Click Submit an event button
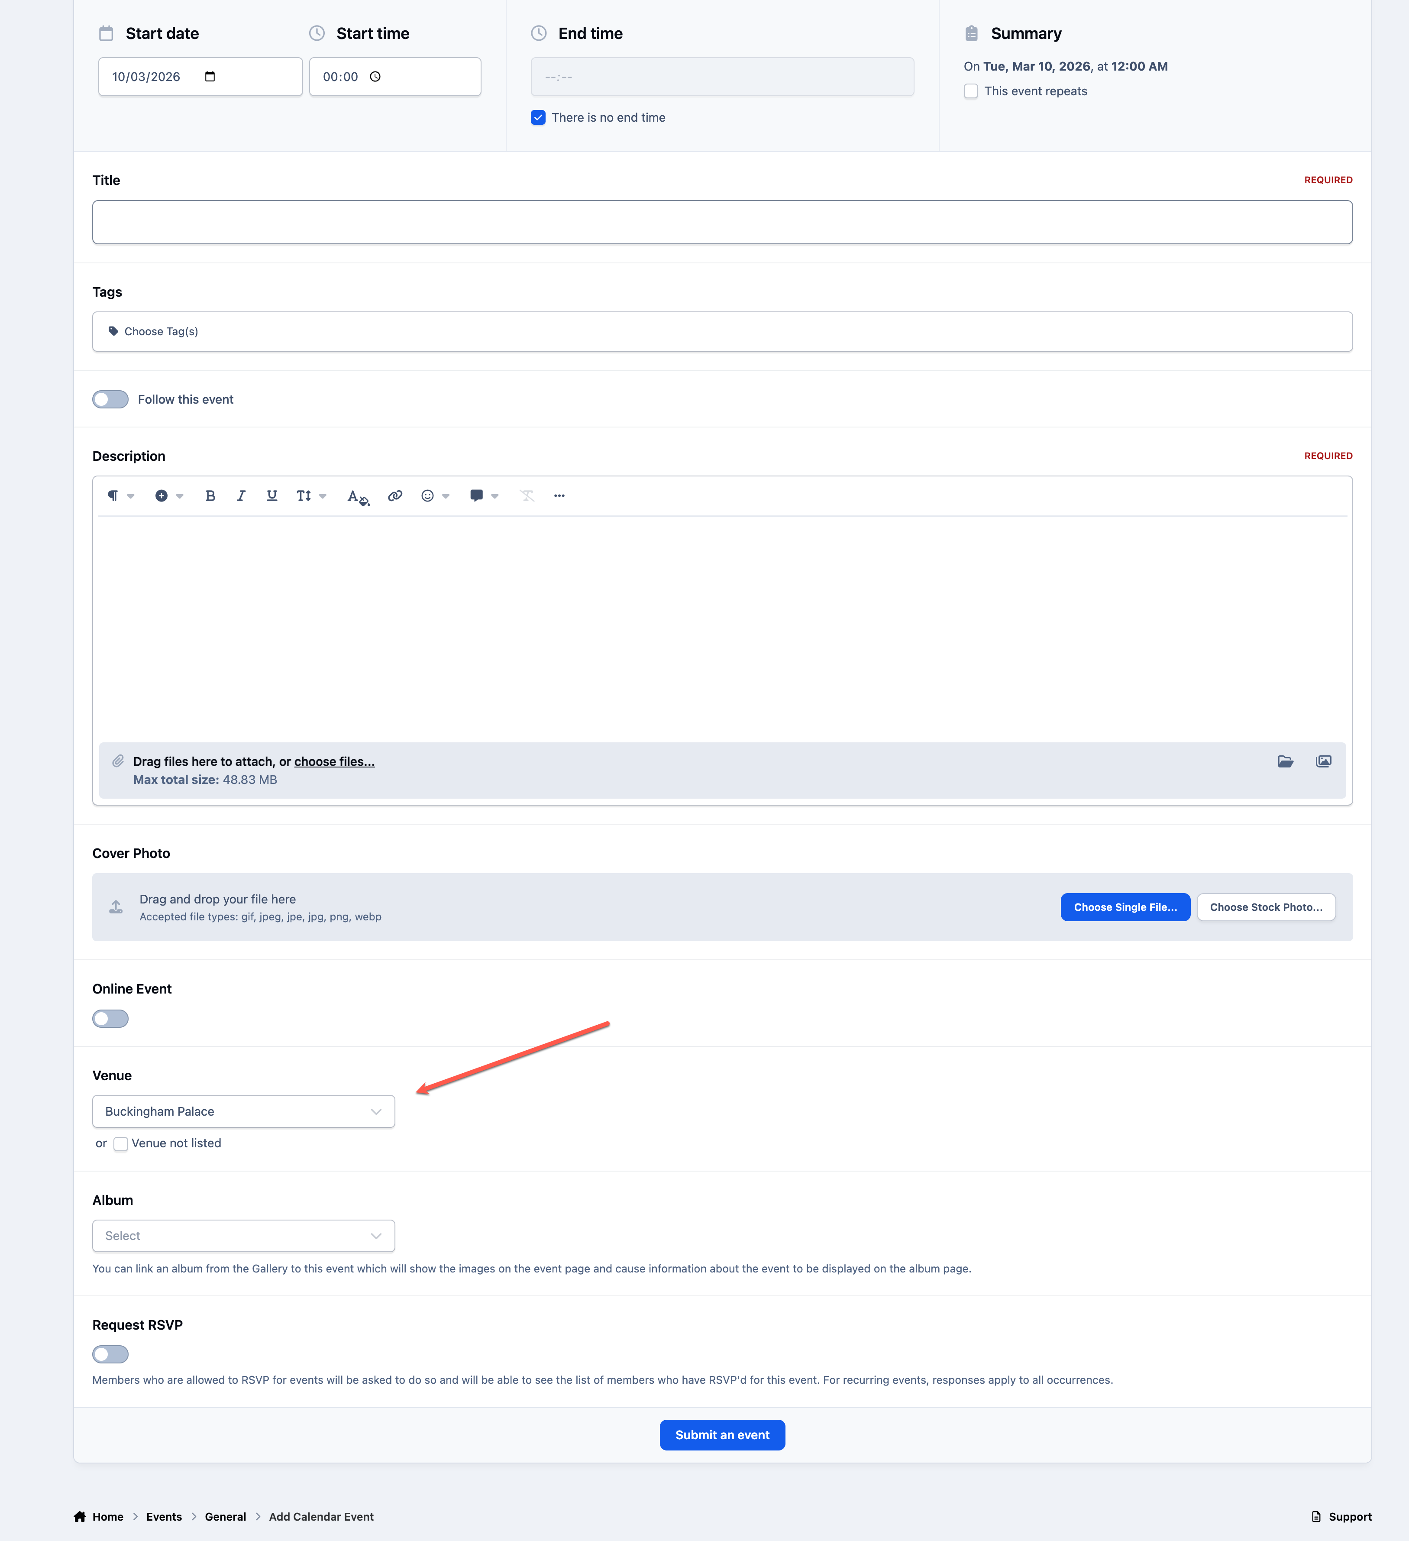The width and height of the screenshot is (1409, 1541). pyautogui.click(x=722, y=1435)
